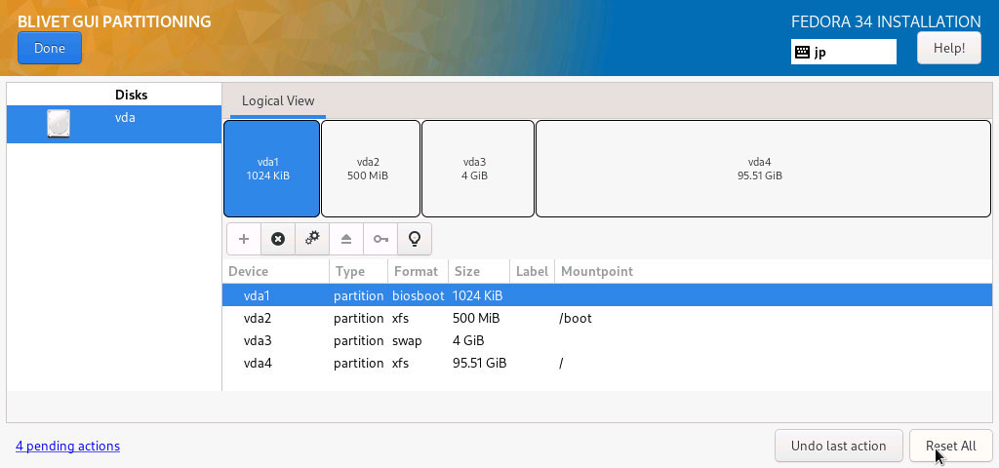999x468 pixels.
Task: Select the vda1 1024 KiB partition block
Action: click(271, 169)
